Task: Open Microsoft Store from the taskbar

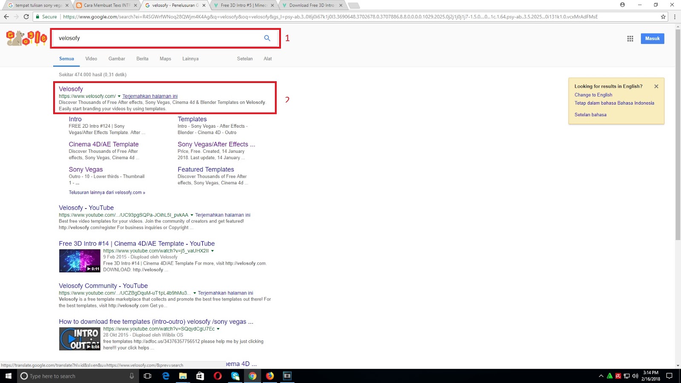Action: 200,376
